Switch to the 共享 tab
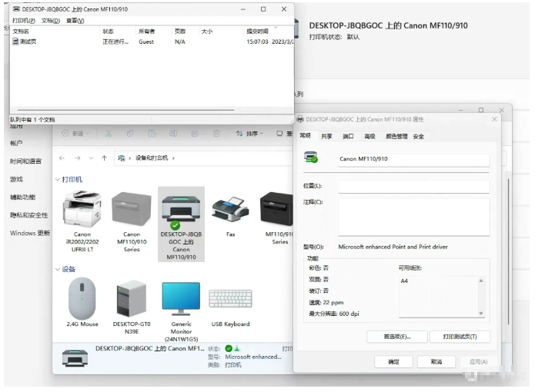The height and width of the screenshot is (392, 535). pyautogui.click(x=326, y=136)
